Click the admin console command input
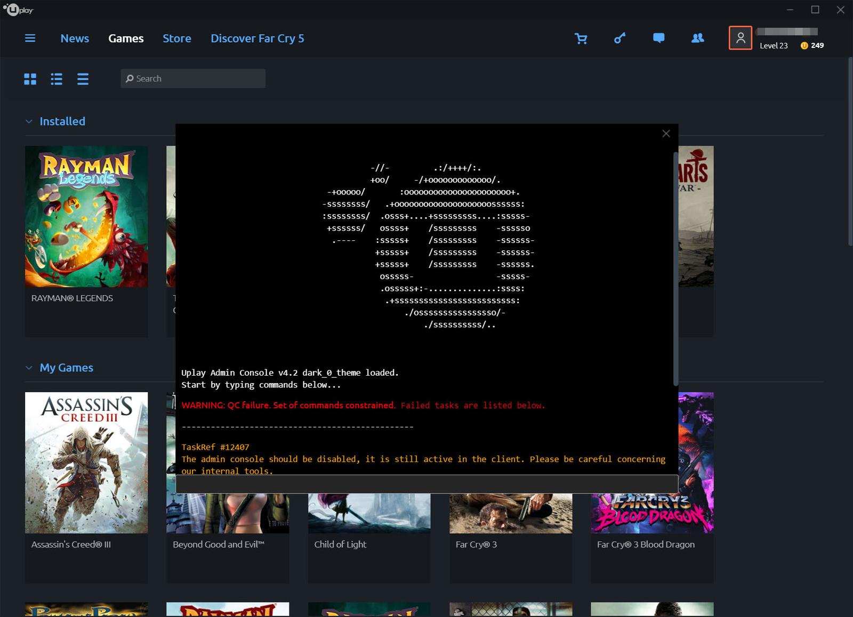Image resolution: width=853 pixels, height=617 pixels. click(x=426, y=484)
